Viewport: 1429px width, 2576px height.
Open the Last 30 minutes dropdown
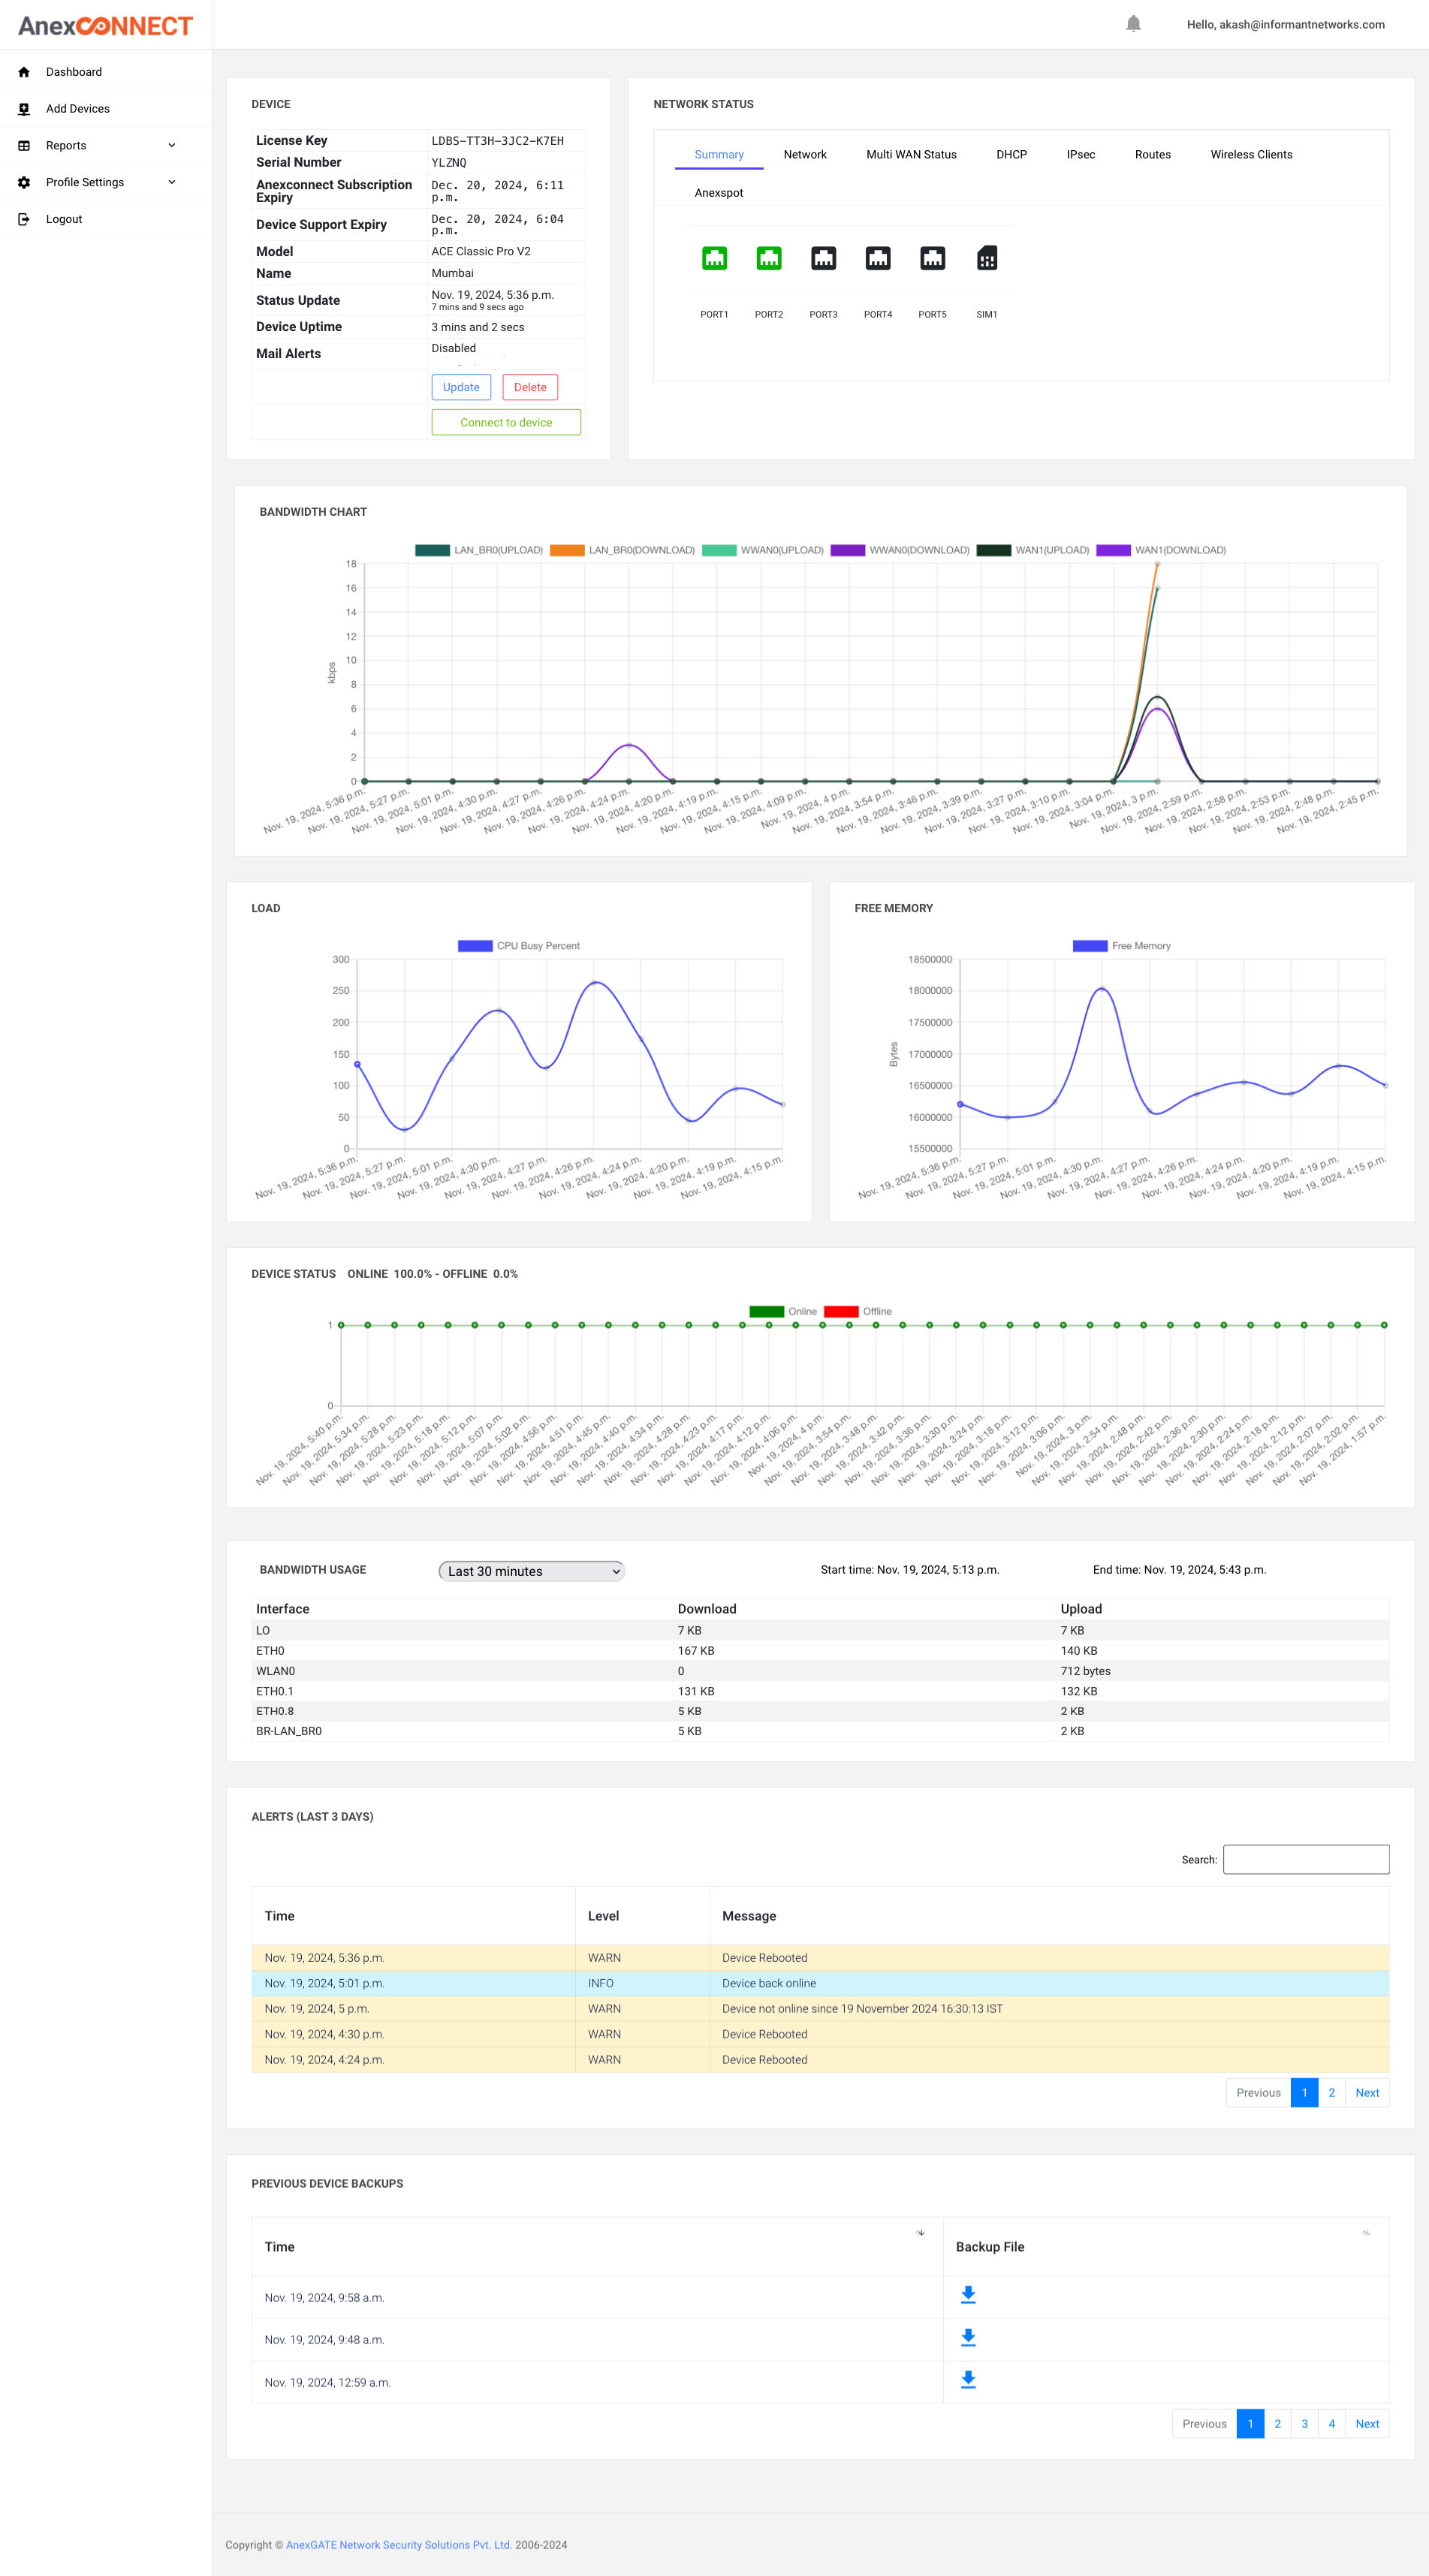pos(531,1571)
